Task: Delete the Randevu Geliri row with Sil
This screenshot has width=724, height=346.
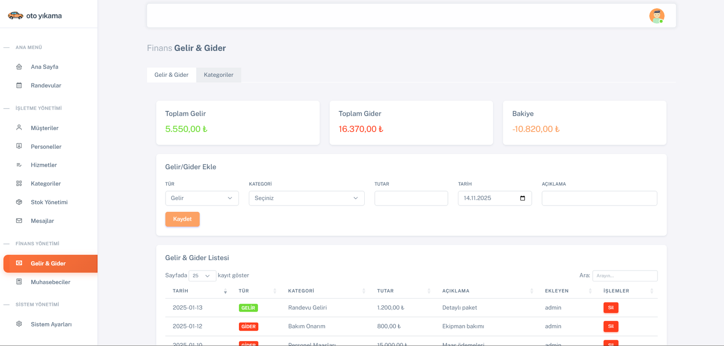Action: click(610, 308)
